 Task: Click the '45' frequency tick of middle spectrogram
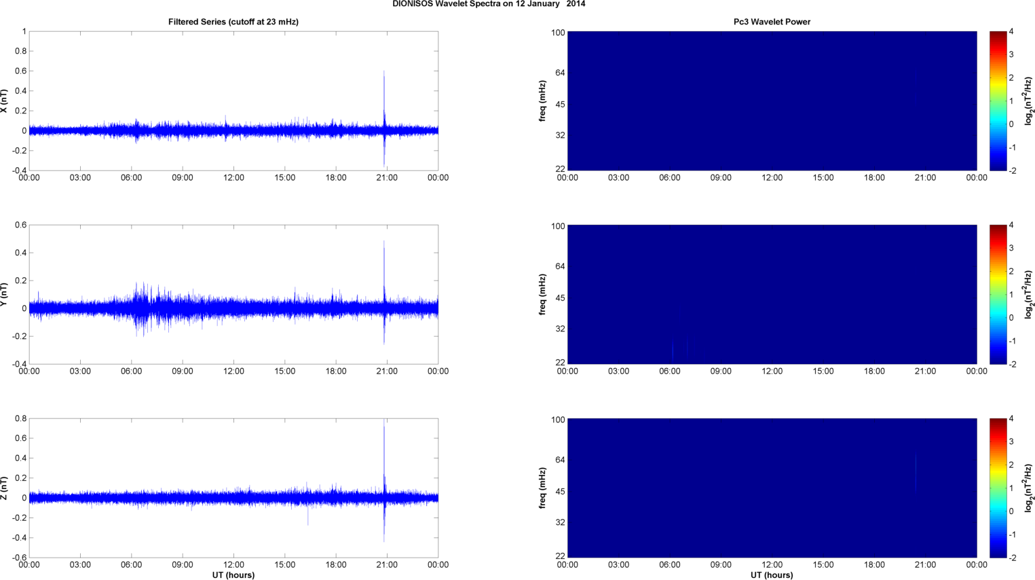point(560,298)
